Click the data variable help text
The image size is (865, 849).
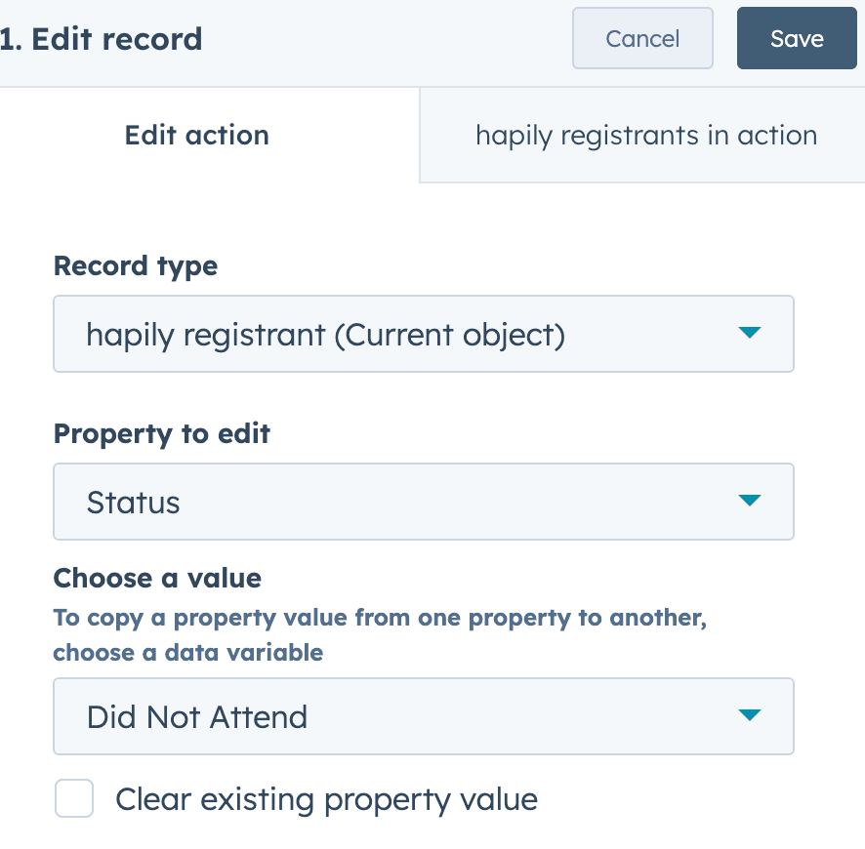379,634
